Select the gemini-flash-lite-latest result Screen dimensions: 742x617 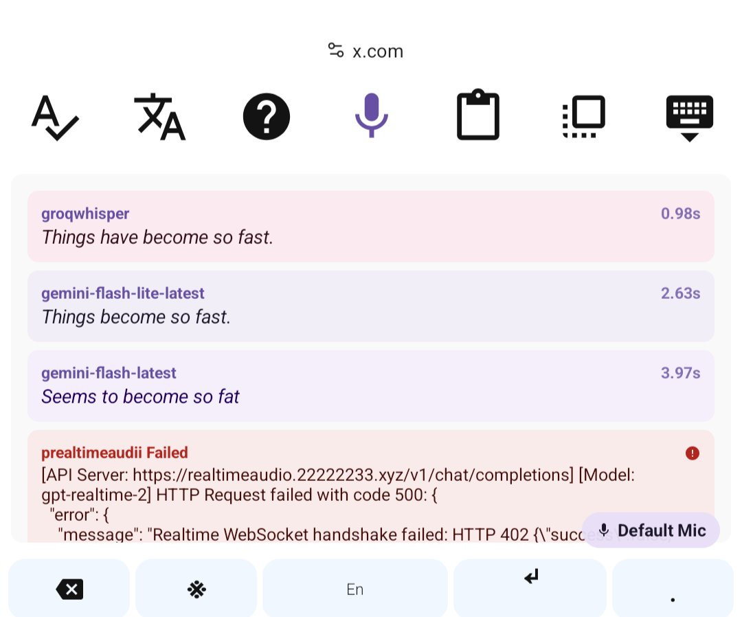click(371, 306)
